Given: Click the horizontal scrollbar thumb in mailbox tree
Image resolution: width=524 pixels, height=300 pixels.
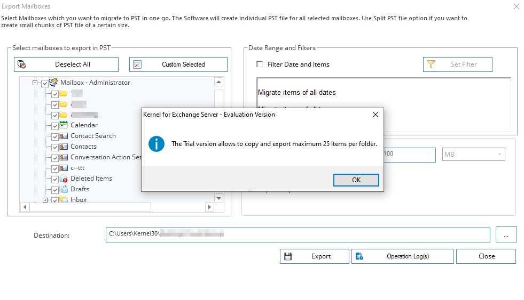Looking at the screenshot, I should click(x=90, y=207).
